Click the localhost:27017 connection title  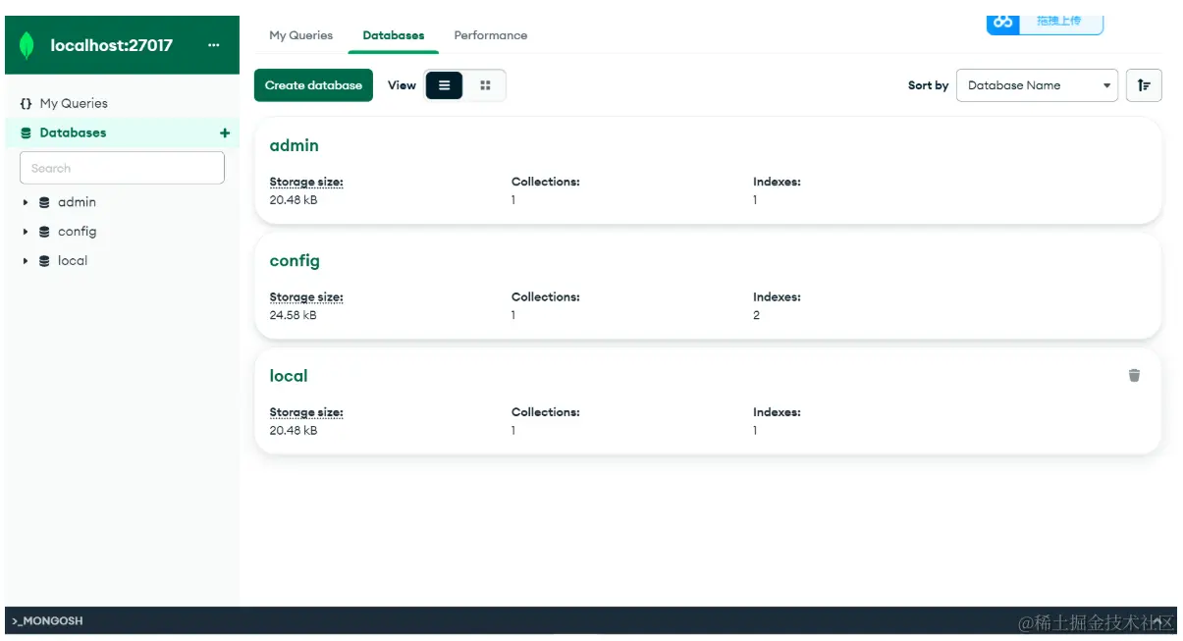coord(111,45)
